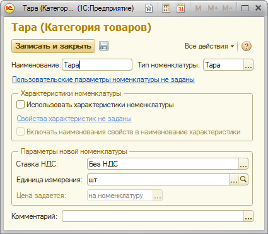
Task: Click the M+ memory button in title bar
Action: (213, 8)
